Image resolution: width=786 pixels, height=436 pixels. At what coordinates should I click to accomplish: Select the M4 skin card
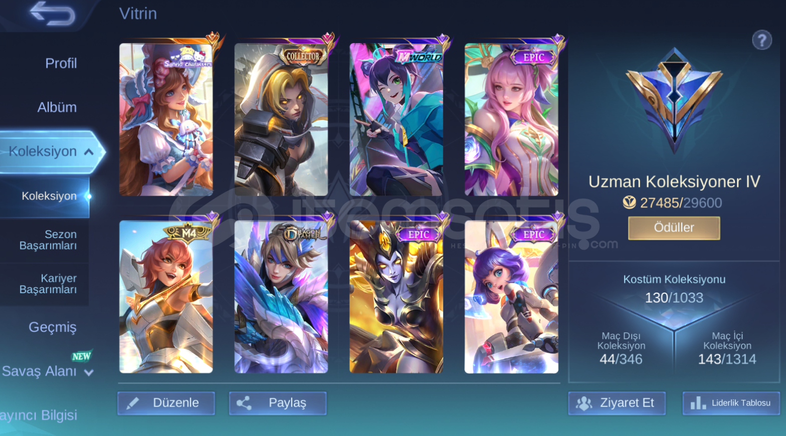[166, 297]
